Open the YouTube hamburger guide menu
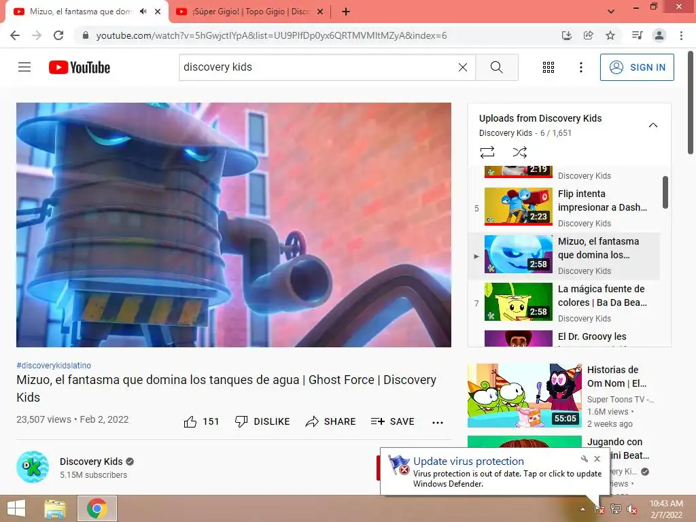 coord(24,67)
